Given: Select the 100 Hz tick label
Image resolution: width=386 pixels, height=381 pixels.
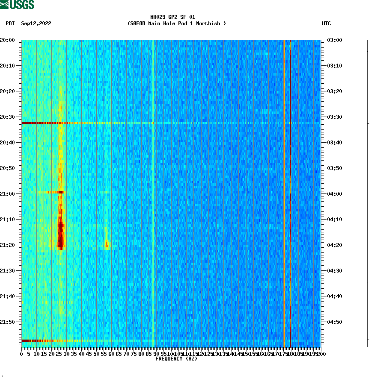Looking at the screenshot, I should coord(171,354).
